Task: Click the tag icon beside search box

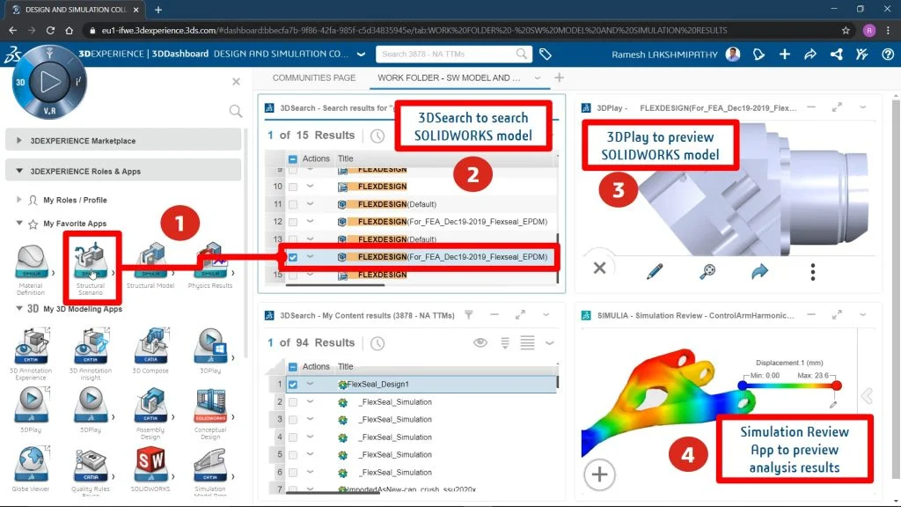Action: (x=546, y=55)
